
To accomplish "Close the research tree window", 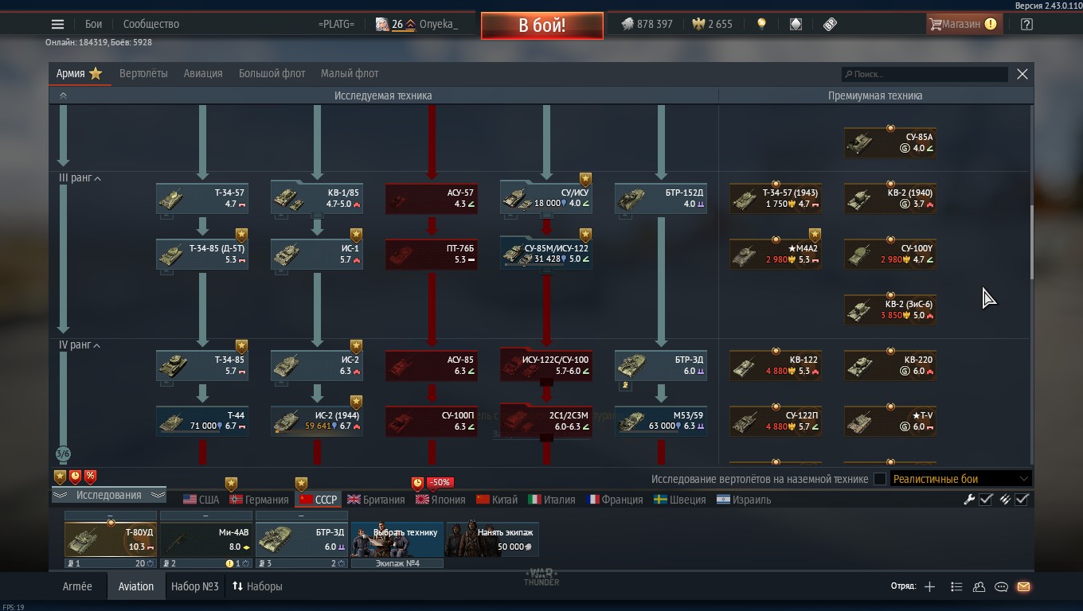I will (x=1022, y=74).
